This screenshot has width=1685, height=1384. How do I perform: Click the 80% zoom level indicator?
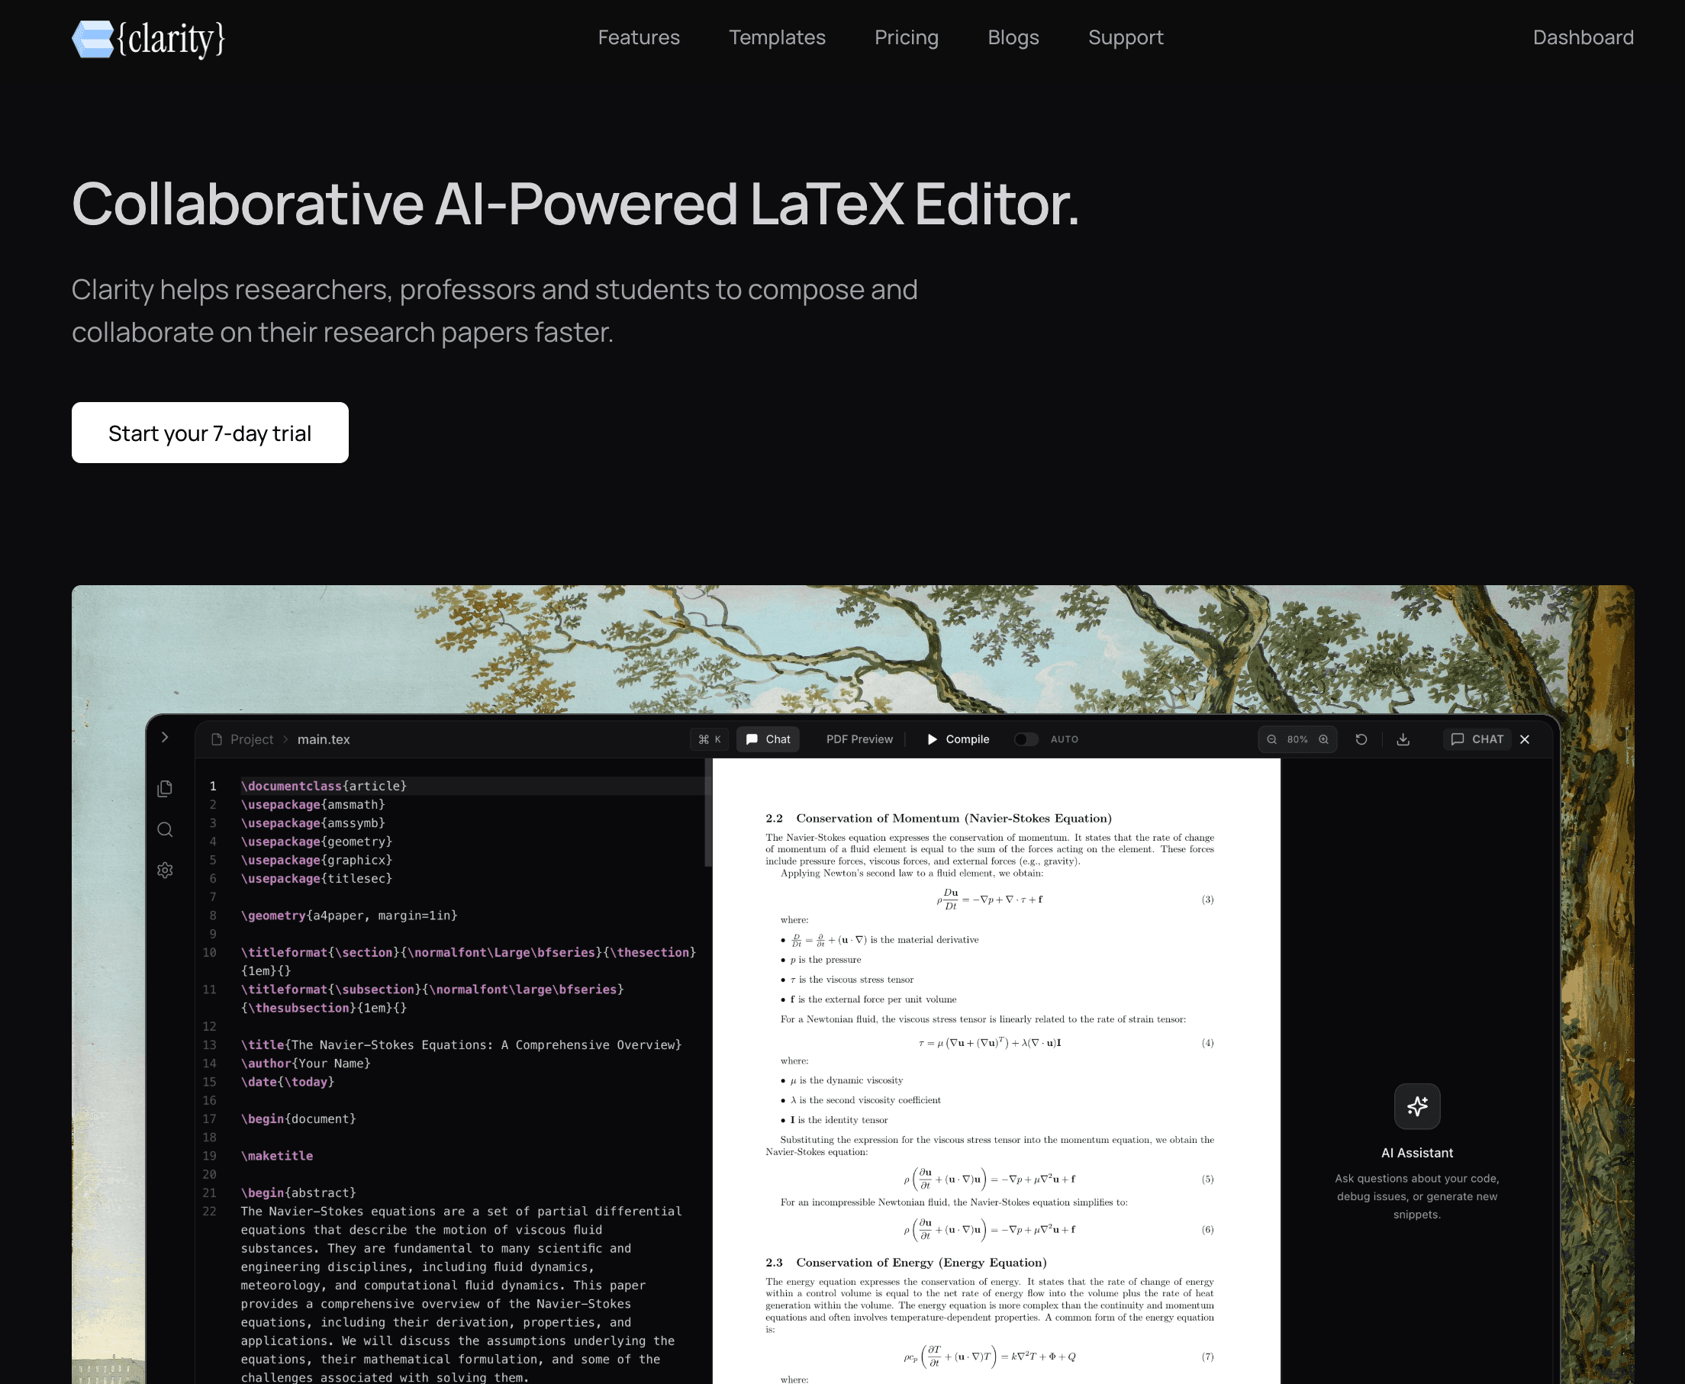(x=1297, y=739)
